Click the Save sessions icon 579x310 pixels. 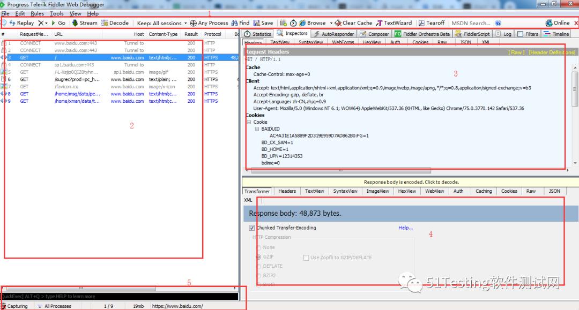[x=257, y=23]
